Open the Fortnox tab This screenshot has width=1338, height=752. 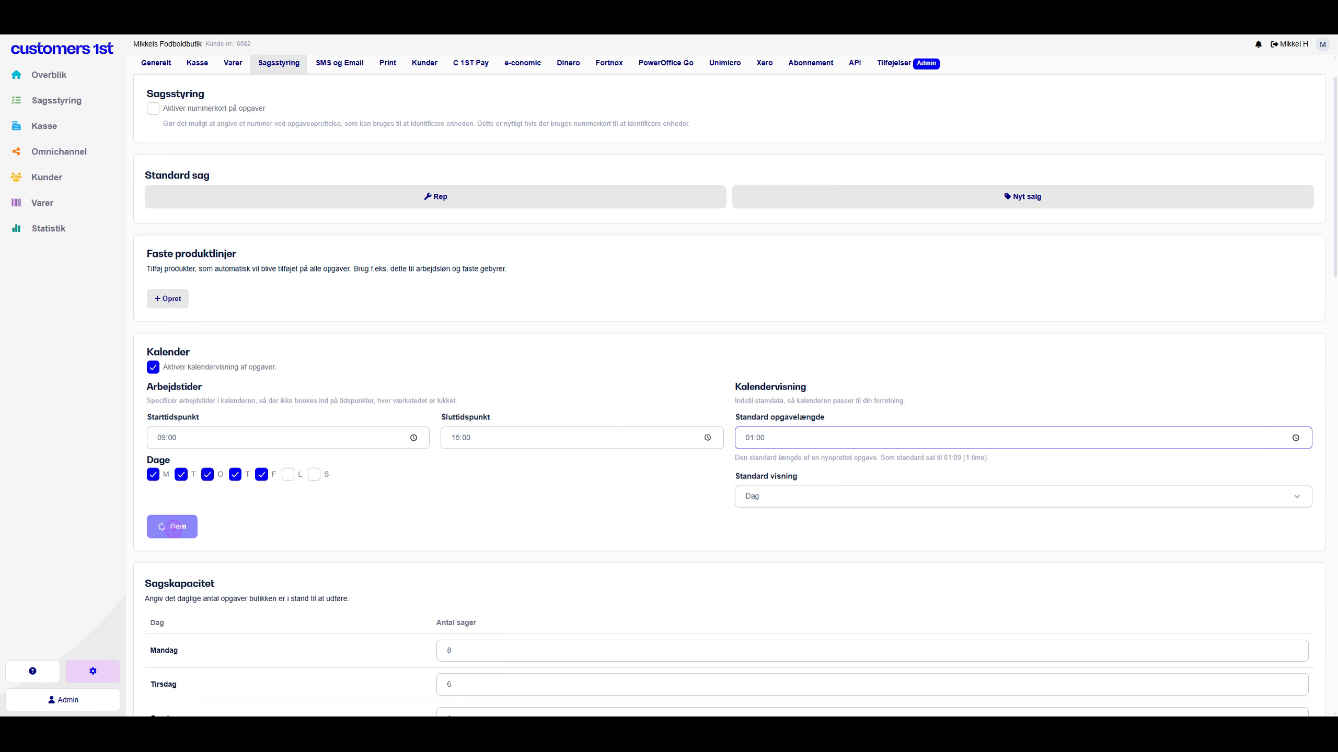pos(609,63)
